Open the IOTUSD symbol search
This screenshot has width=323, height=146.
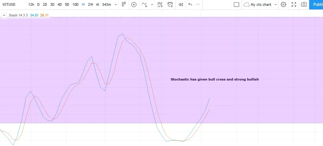[x=9, y=5]
